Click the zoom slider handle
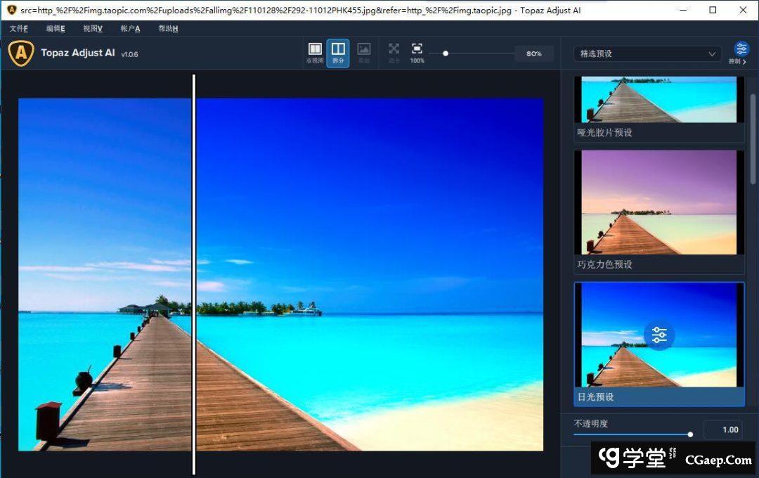This screenshot has width=759, height=478. pos(446,53)
